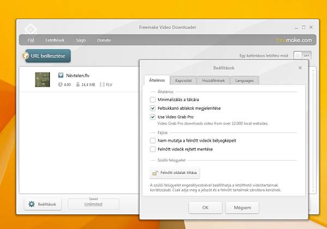Click the file size icon next to 14,4 MB

pos(78,85)
